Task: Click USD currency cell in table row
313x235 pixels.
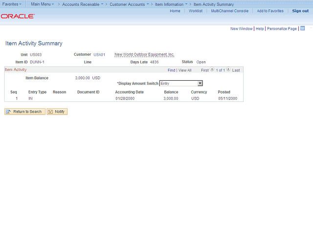Action: [x=195, y=98]
